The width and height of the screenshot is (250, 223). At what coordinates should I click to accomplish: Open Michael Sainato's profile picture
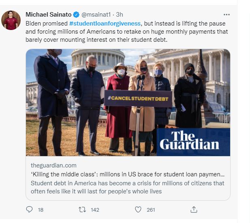pos(11,20)
